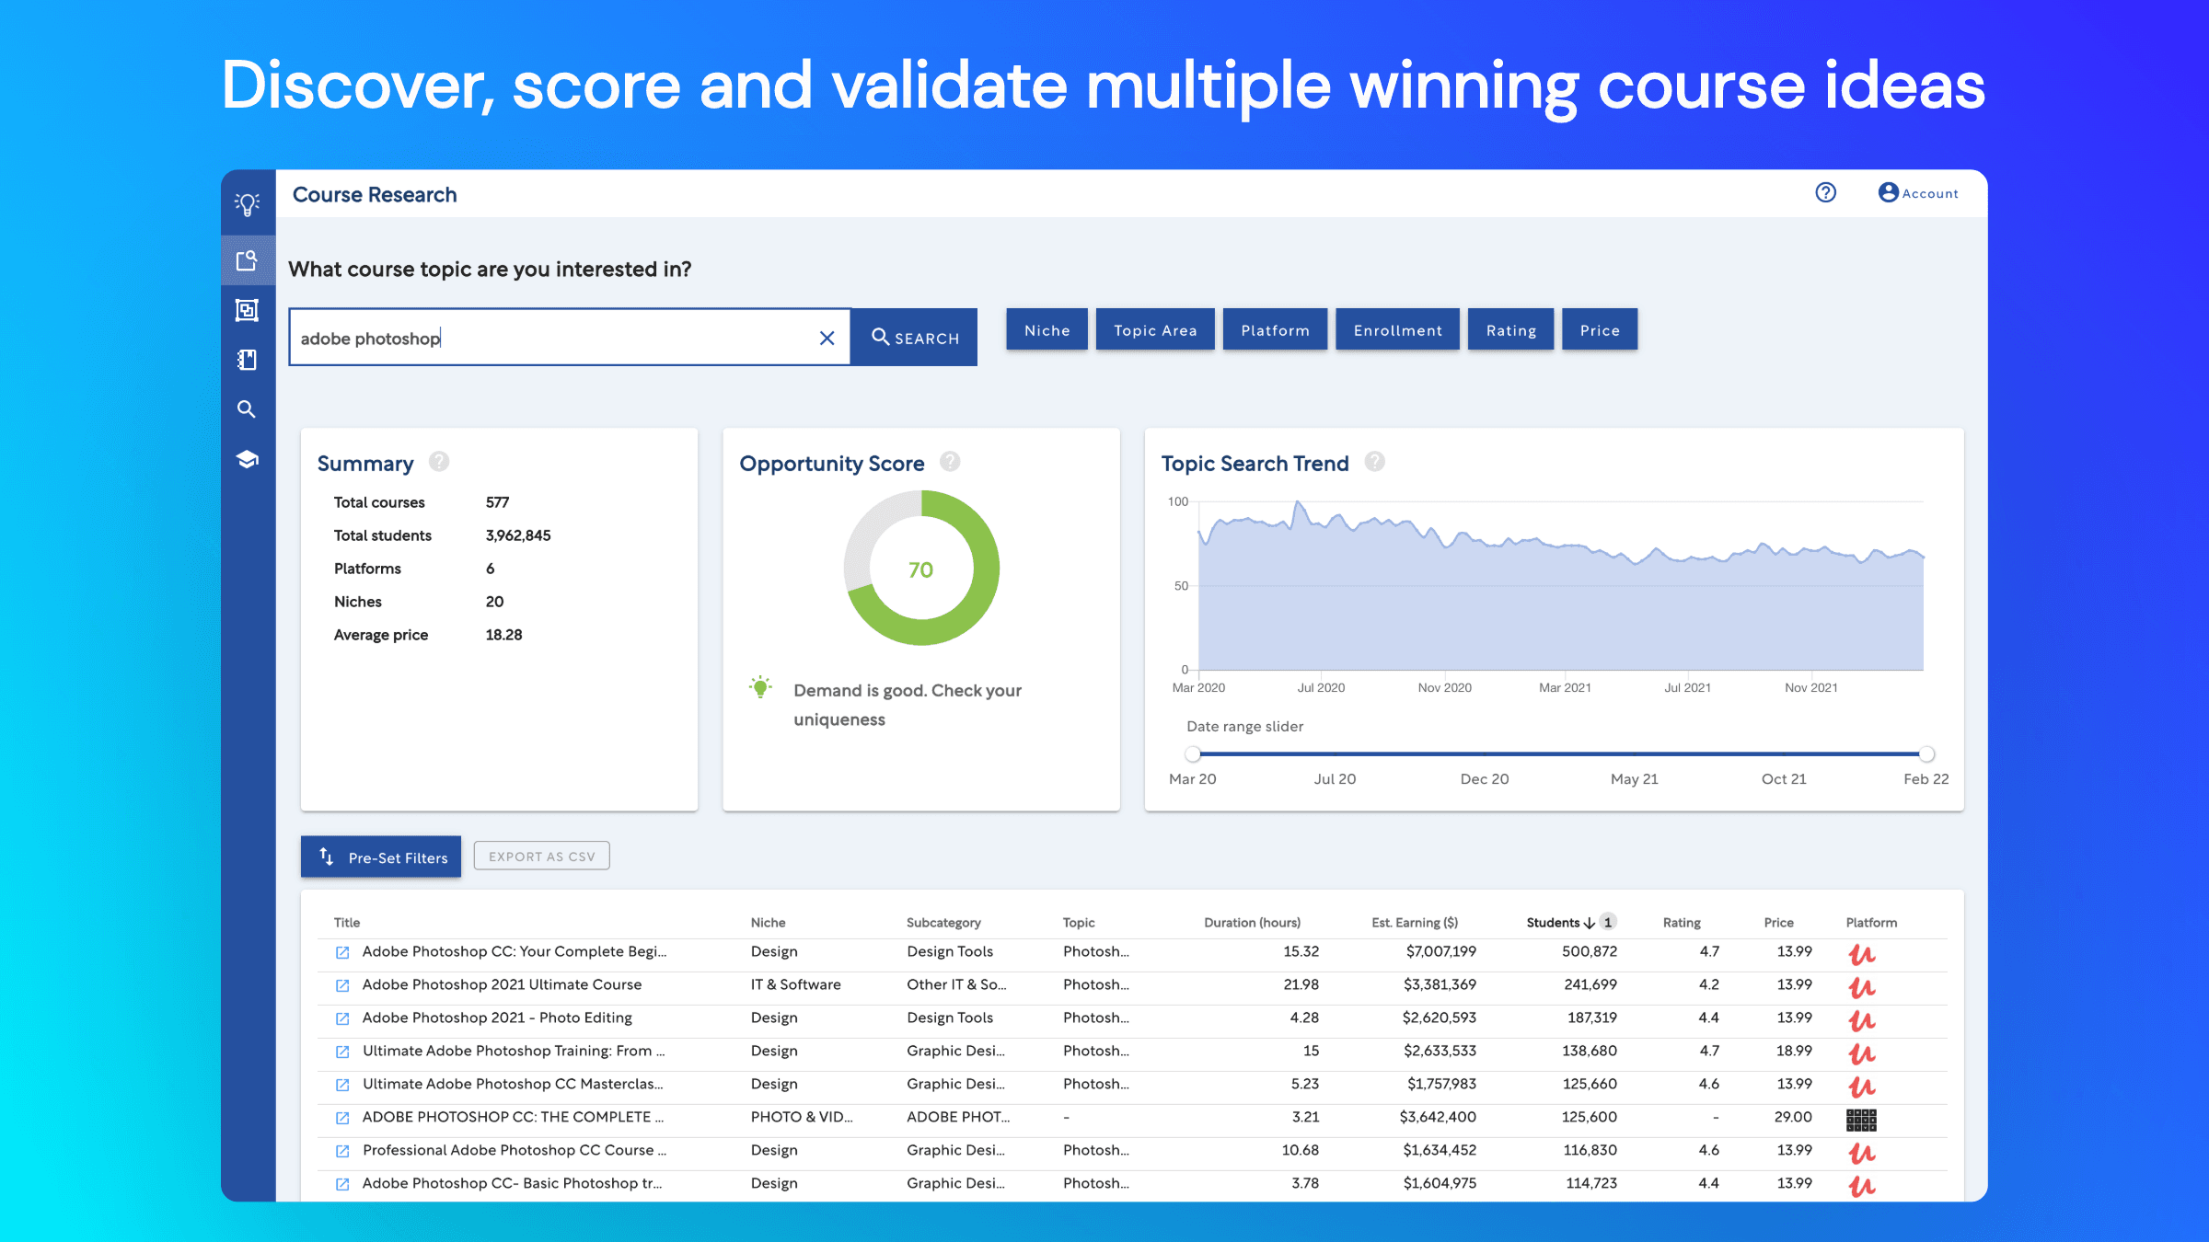Click Summary help tooltip icon
The height and width of the screenshot is (1242, 2209).
(439, 462)
